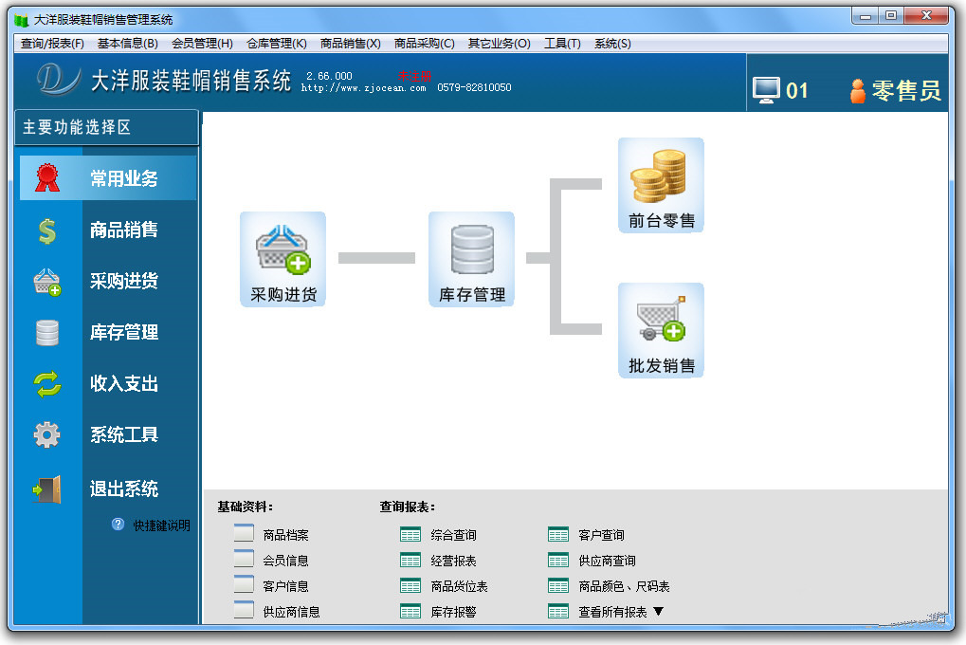This screenshot has width=966, height=645.
Task: Expand 查看所有报表 dropdown arrow
Action: click(x=659, y=612)
